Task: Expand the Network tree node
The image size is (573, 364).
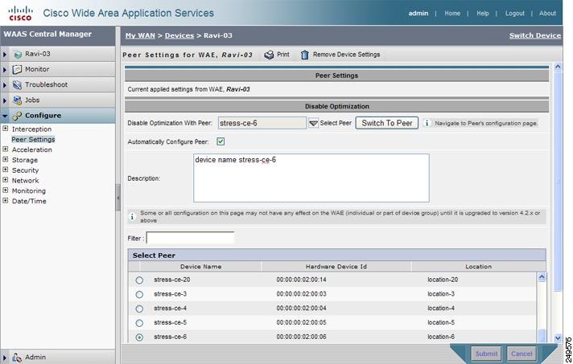Action: pyautogui.click(x=6, y=180)
